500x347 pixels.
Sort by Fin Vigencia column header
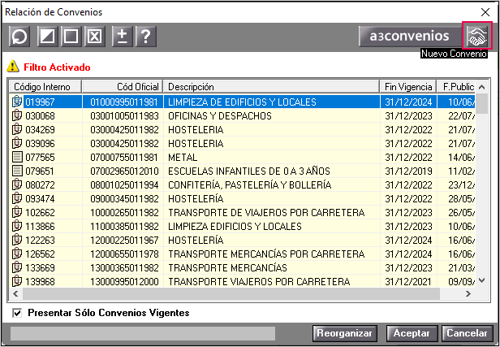(x=408, y=86)
